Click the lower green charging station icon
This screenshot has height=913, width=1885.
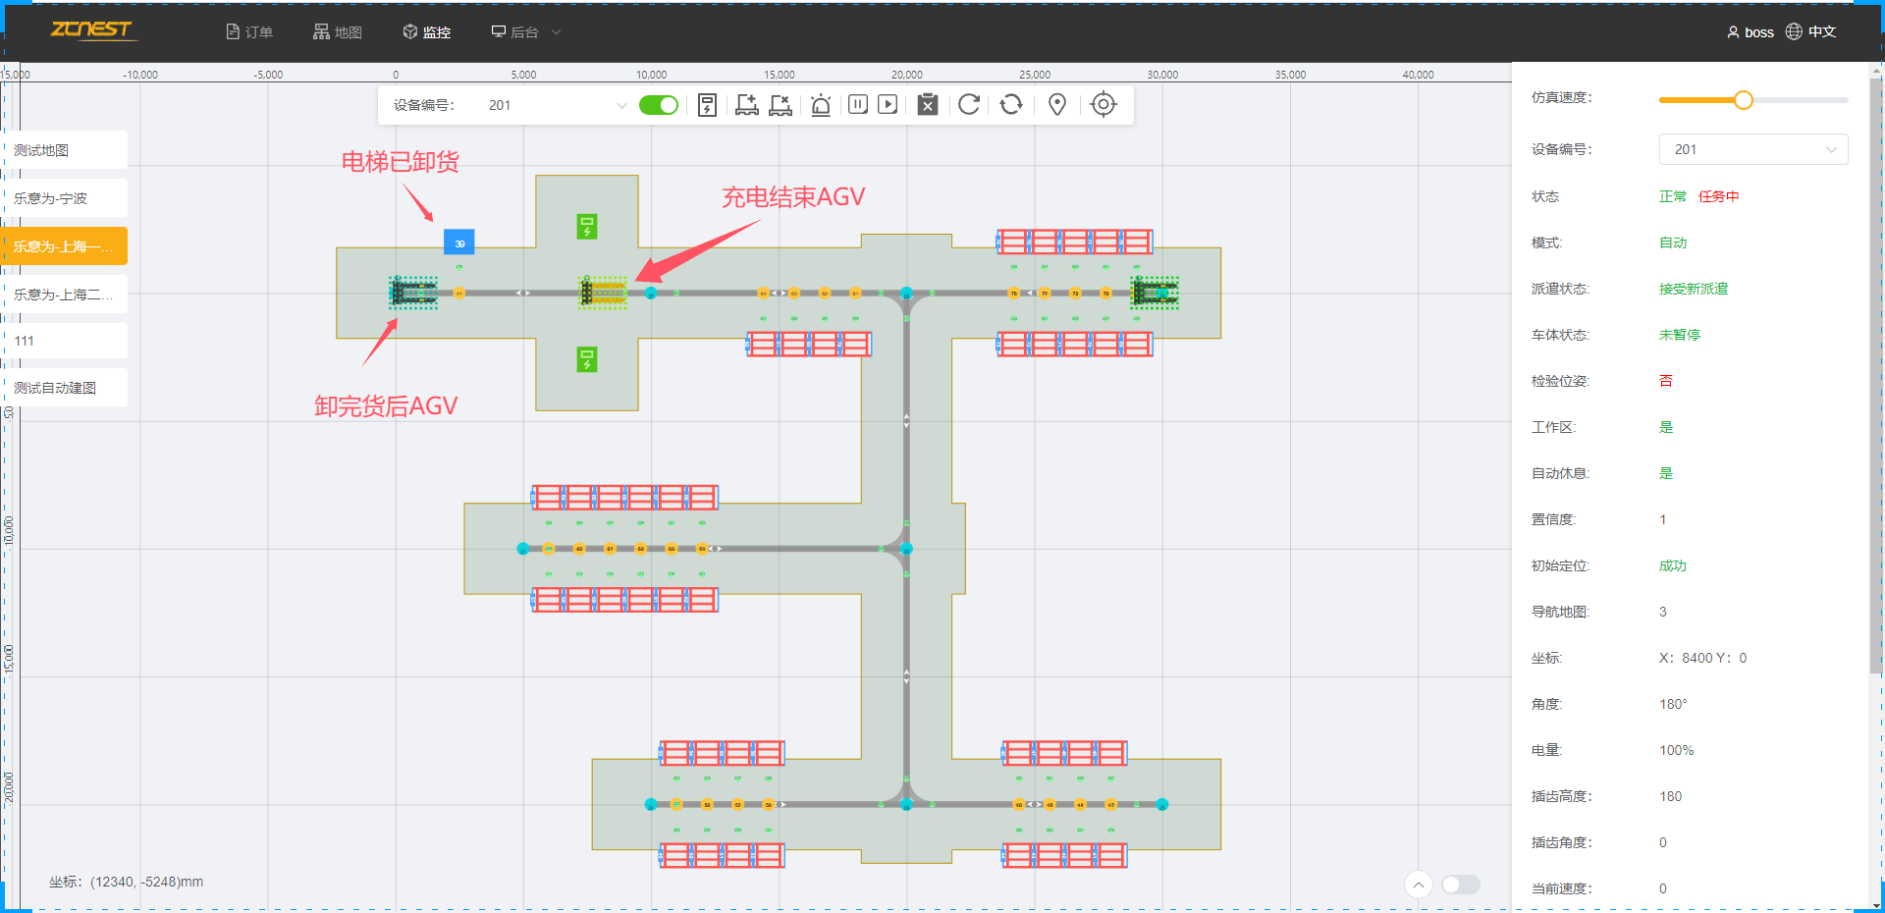click(587, 360)
